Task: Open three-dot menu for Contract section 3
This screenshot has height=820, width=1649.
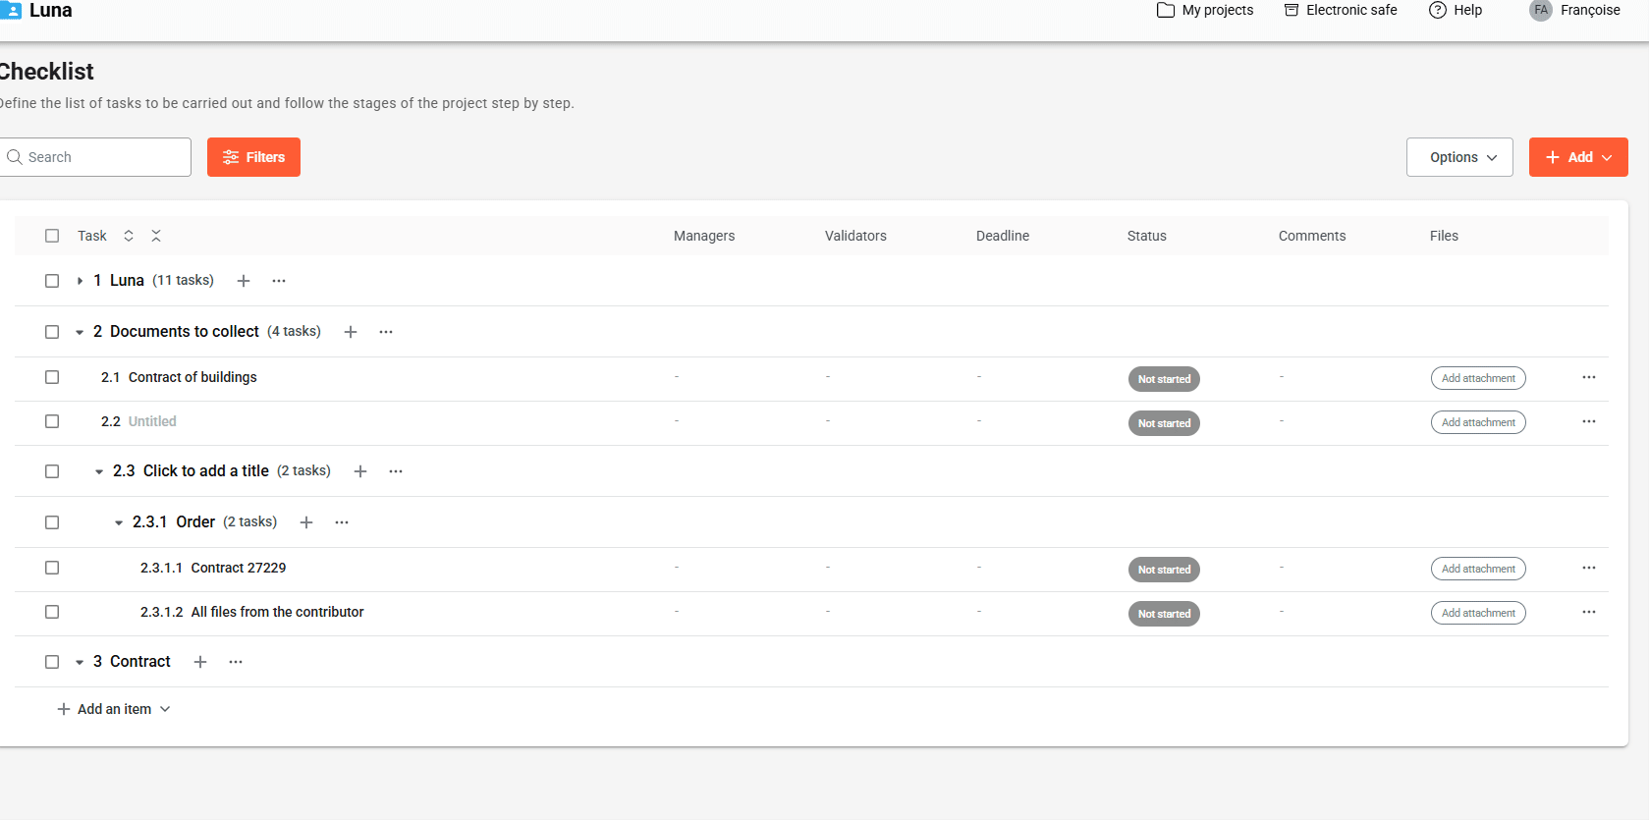Action: click(x=236, y=662)
